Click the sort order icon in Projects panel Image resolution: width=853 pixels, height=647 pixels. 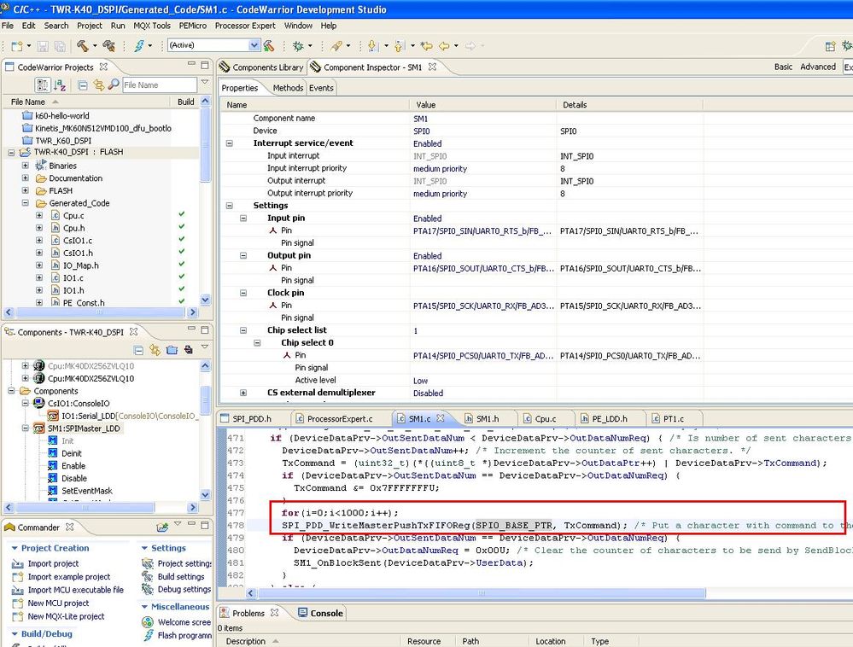pos(60,85)
